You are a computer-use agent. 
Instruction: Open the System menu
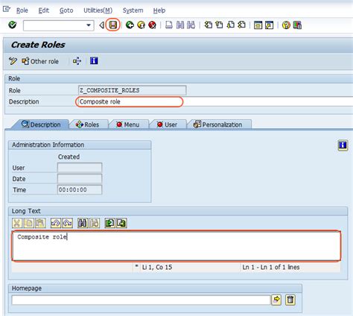pyautogui.click(x=133, y=10)
